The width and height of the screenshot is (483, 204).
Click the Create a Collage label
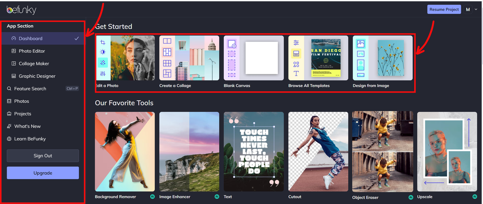[x=175, y=86]
